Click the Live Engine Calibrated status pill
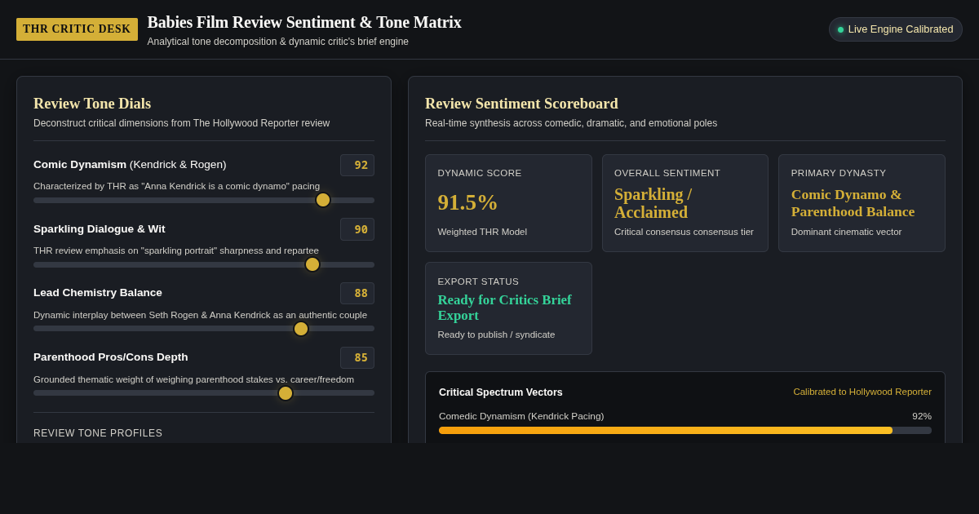 (896, 29)
